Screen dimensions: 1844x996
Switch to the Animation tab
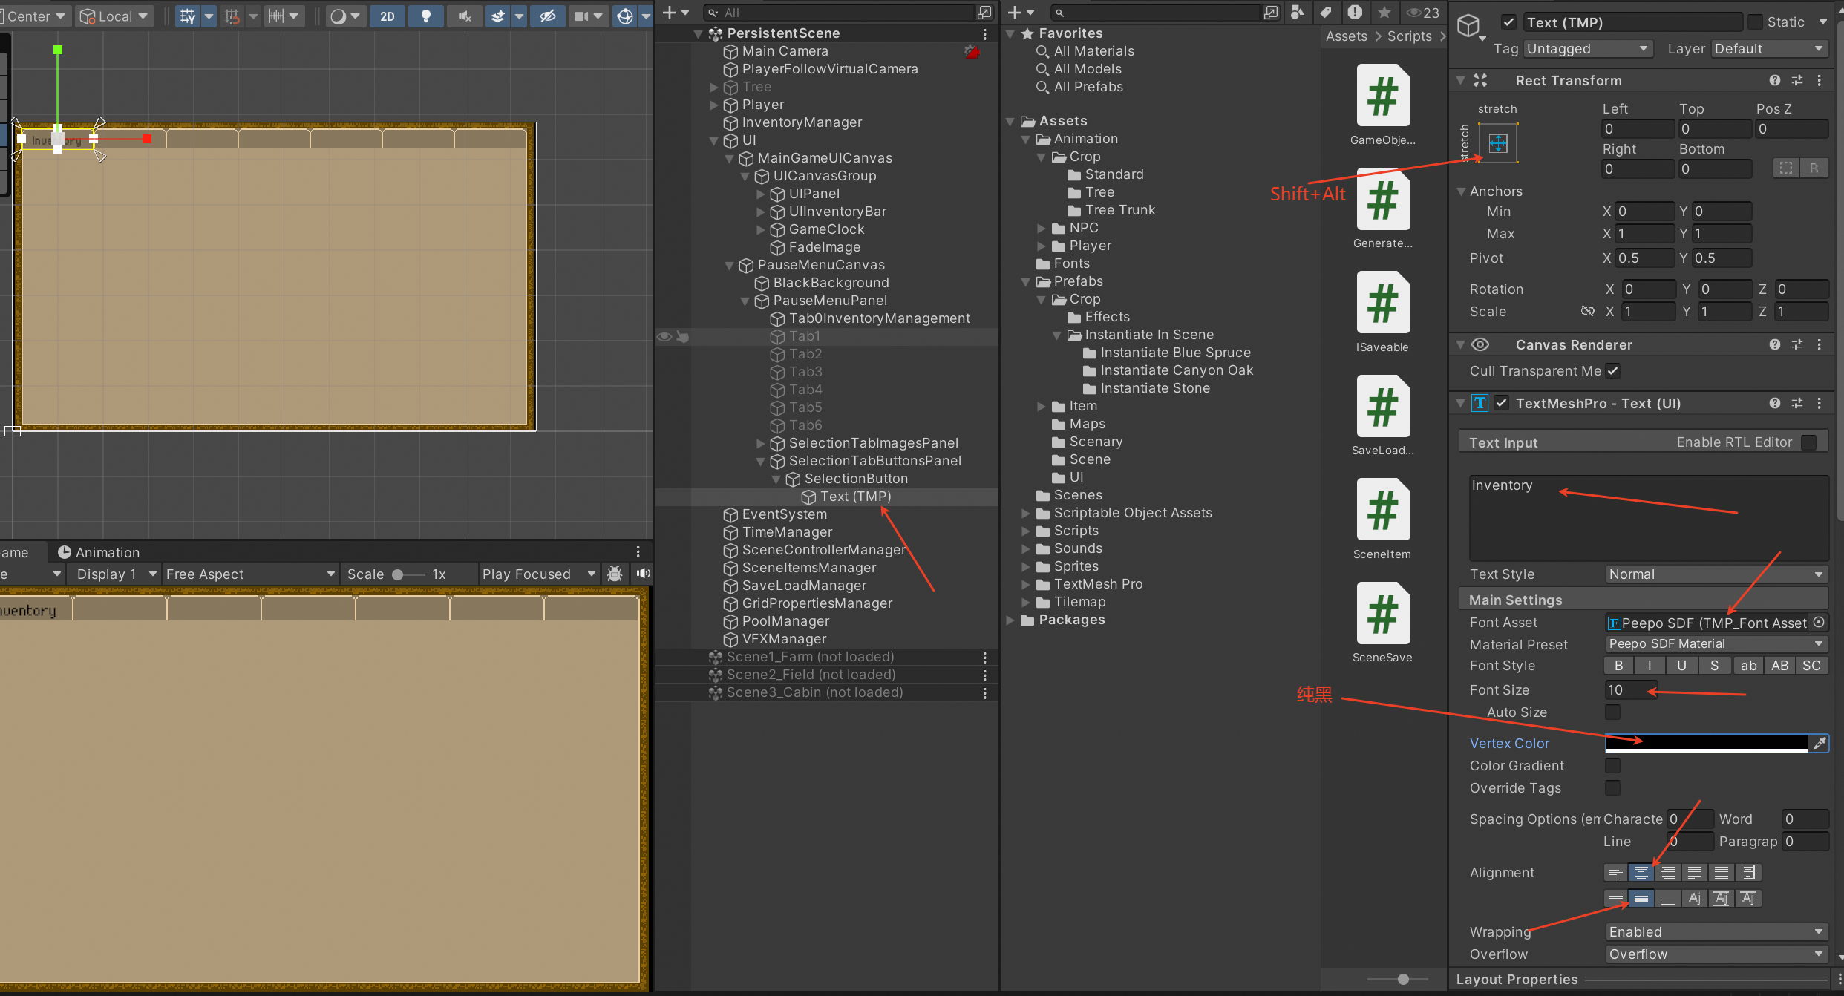pos(99,552)
